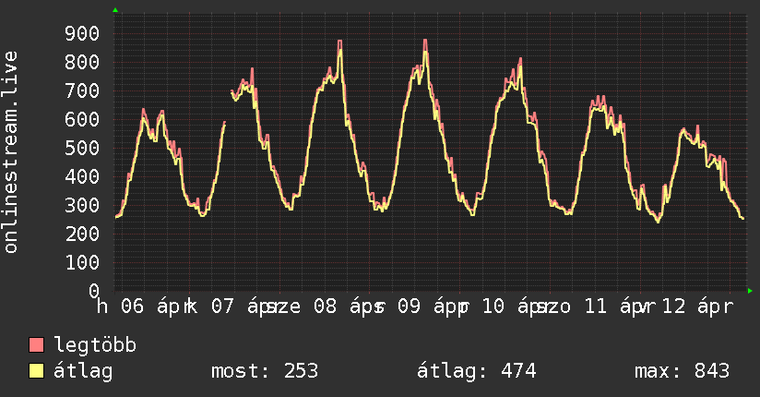Select the átlag legend label beside yellow swatch
This screenshot has width=760, height=397.
coord(83,372)
